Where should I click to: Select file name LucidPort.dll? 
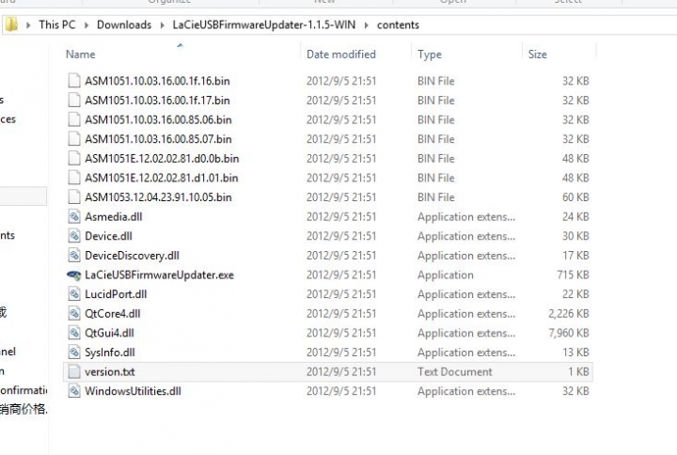116,294
